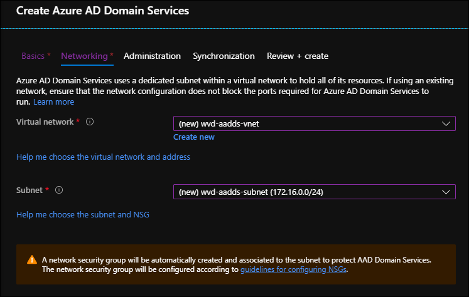Click the Subnet field label
Image resolution: width=469 pixels, height=297 pixels.
pyautogui.click(x=30, y=190)
